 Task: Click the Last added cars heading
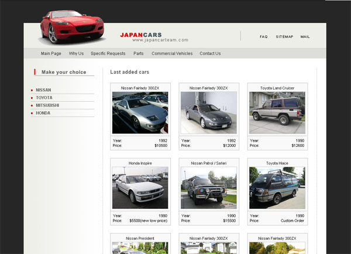pyautogui.click(x=130, y=72)
